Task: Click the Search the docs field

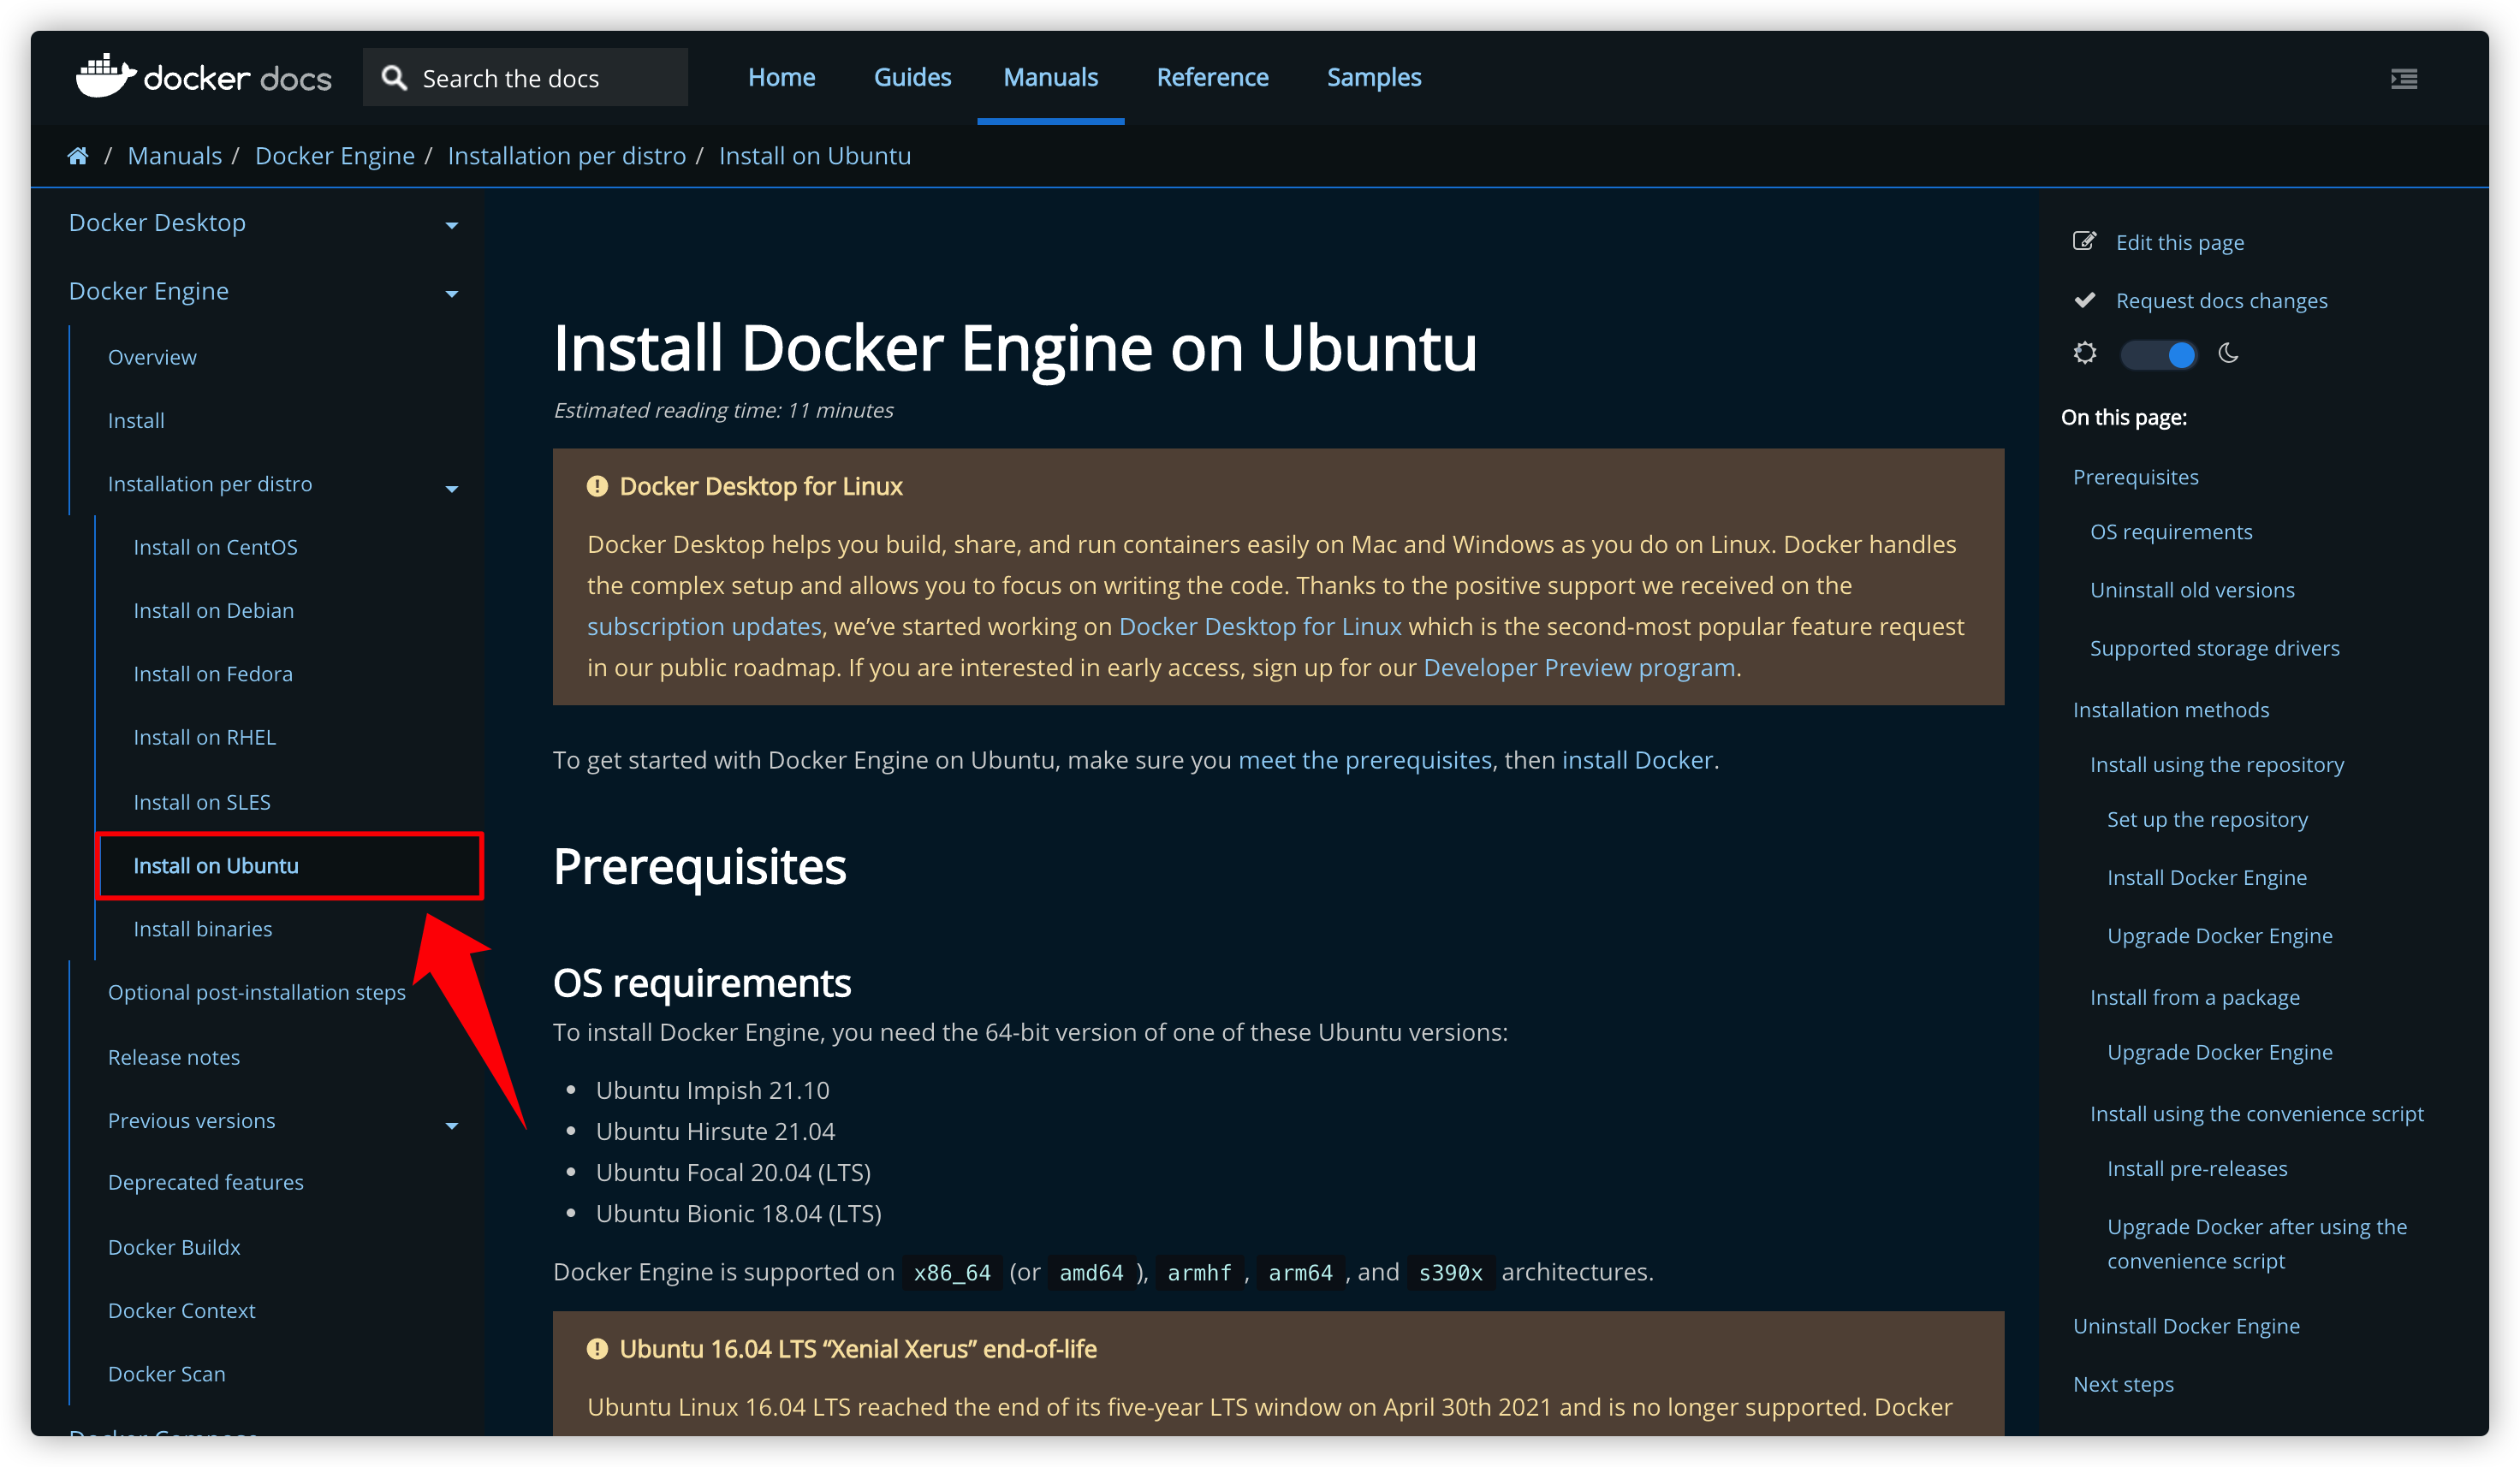Action: pos(525,77)
